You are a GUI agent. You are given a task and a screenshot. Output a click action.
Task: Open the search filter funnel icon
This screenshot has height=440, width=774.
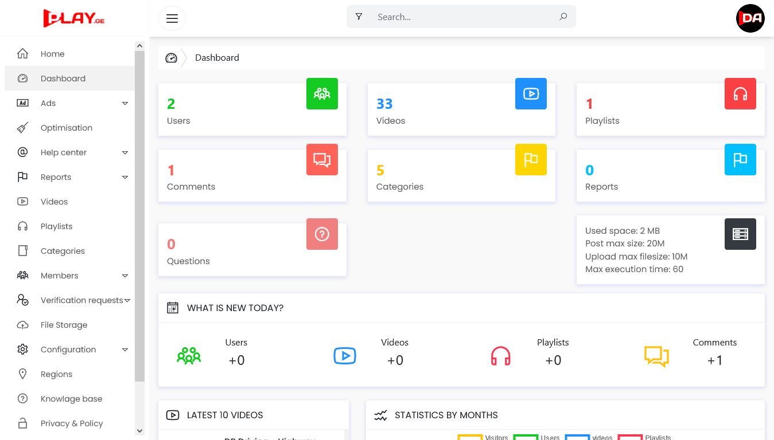[x=359, y=17]
